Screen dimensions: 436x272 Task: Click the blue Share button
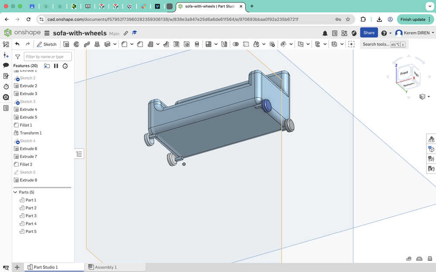(369, 33)
